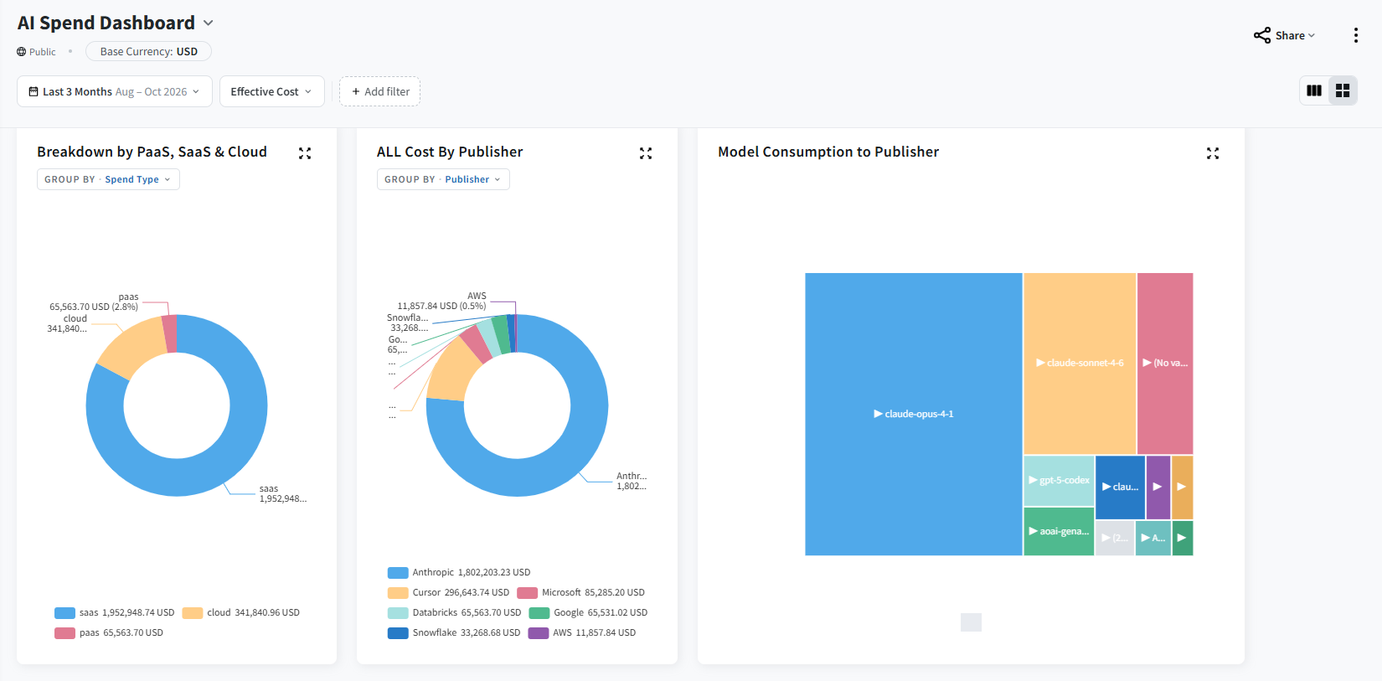Toggle Anthropic legend entry
1382x681 pixels.
click(459, 573)
